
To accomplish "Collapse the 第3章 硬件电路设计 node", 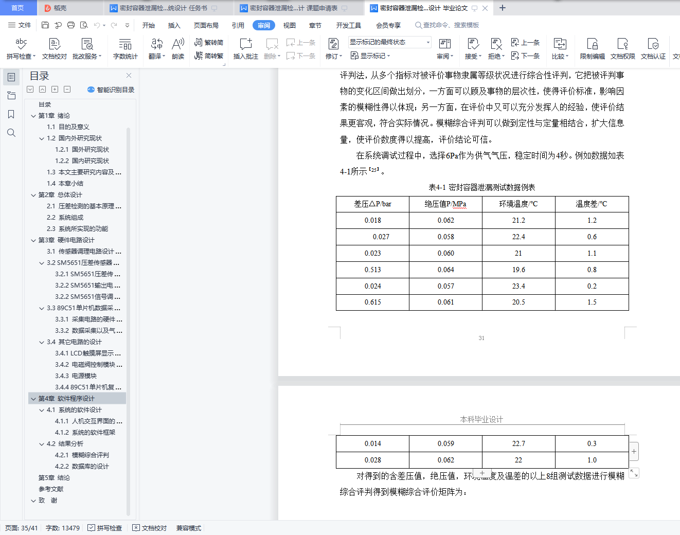I will [x=33, y=240].
